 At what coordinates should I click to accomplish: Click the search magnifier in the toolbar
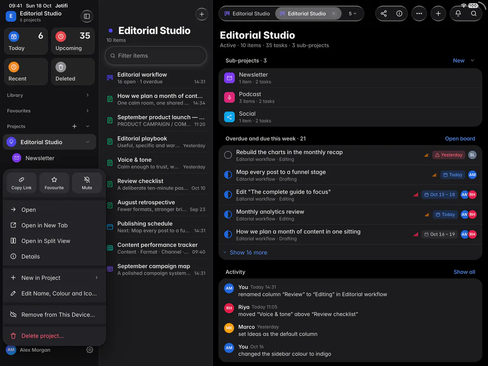(474, 13)
